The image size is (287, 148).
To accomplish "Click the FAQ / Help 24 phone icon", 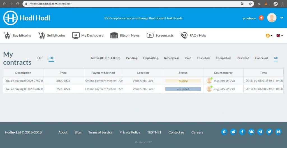I will 184,35.
